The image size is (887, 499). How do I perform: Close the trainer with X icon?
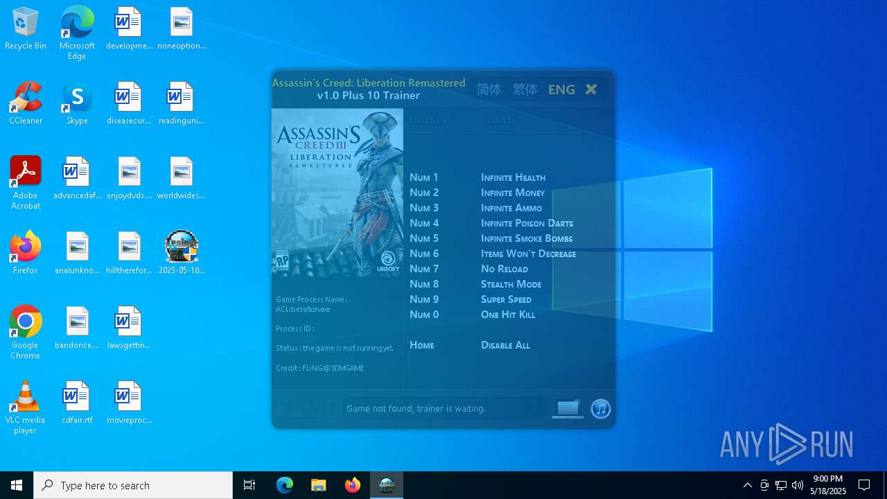tap(591, 89)
